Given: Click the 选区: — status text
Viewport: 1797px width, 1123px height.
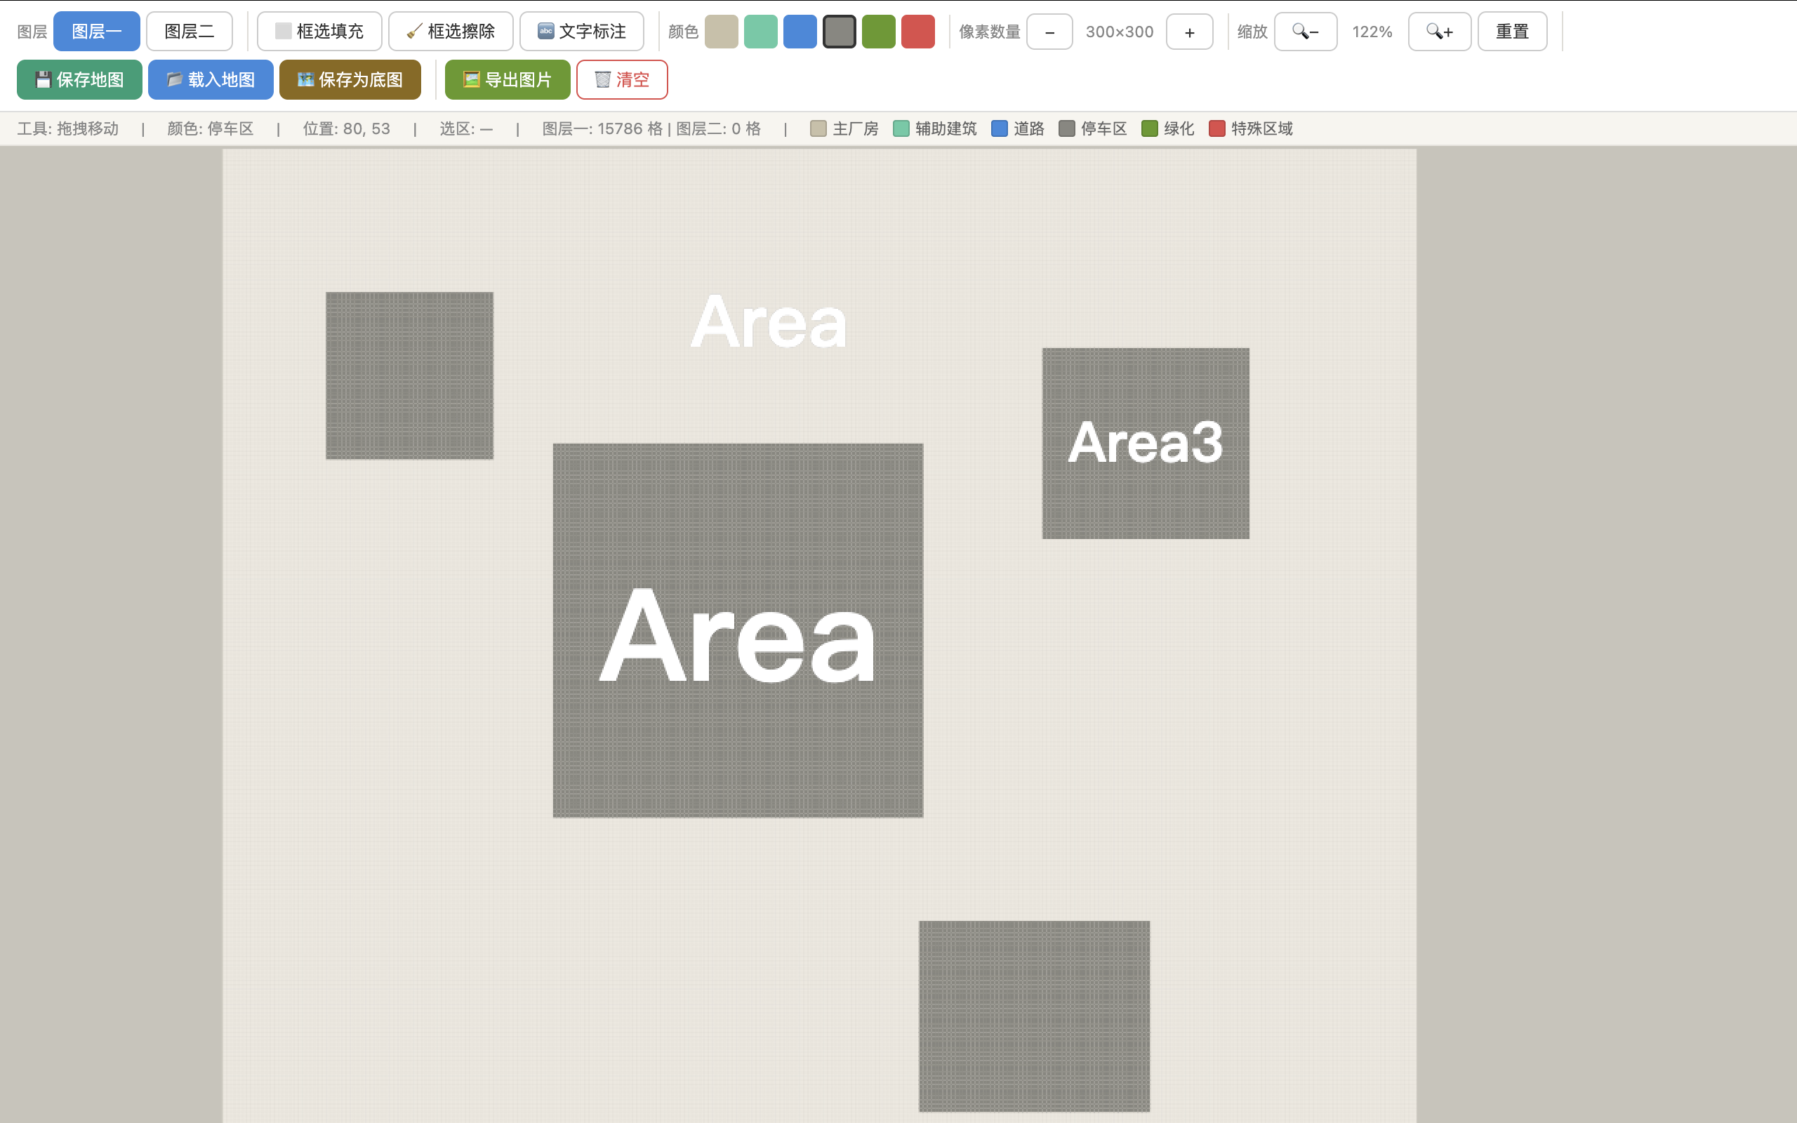Looking at the screenshot, I should tap(466, 128).
